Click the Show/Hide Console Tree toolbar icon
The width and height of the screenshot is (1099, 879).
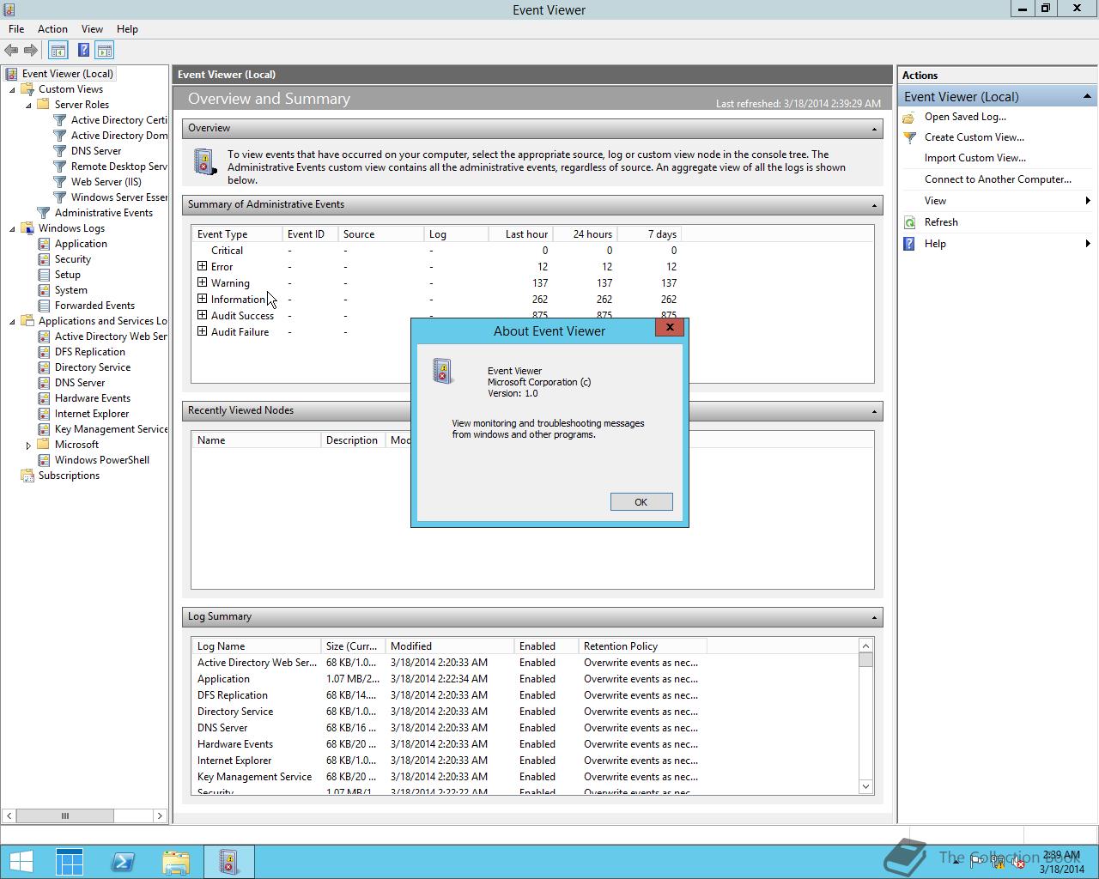tap(58, 51)
